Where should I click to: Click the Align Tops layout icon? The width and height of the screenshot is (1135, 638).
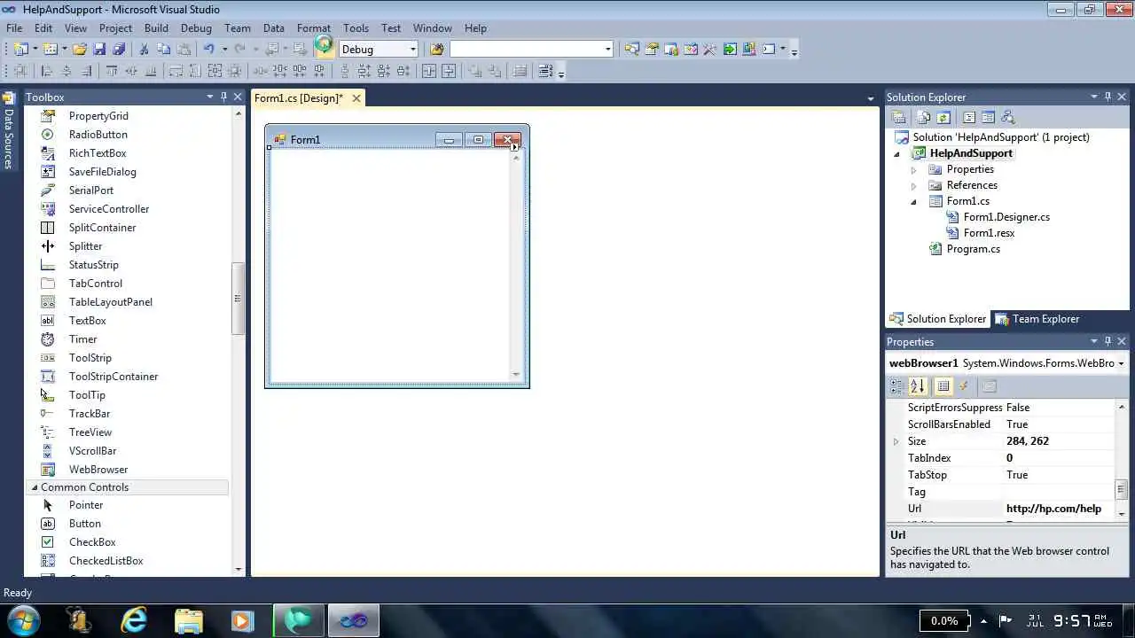pyautogui.click(x=112, y=72)
